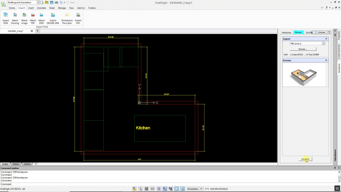Click the Kitchen label in the drawing
Screen dimensions: 341x192
(x=143, y=128)
